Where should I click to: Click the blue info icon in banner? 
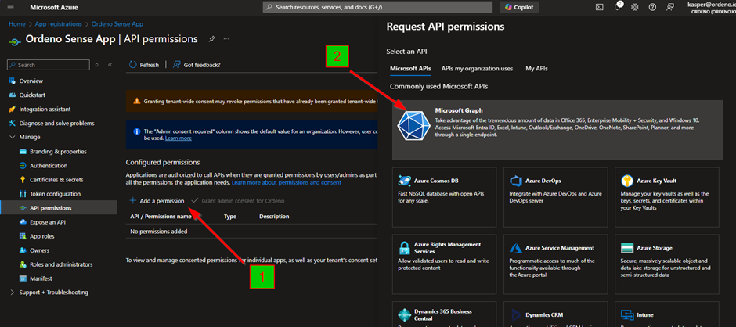tap(136, 132)
